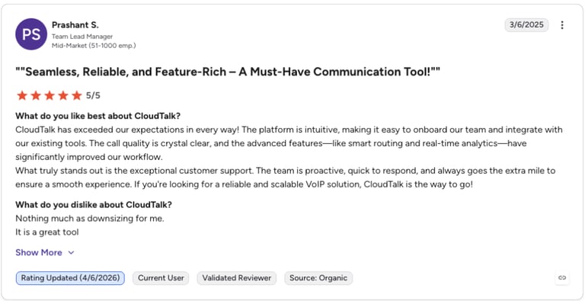Click the second rating star
The width and height of the screenshot is (585, 301).
(x=36, y=95)
